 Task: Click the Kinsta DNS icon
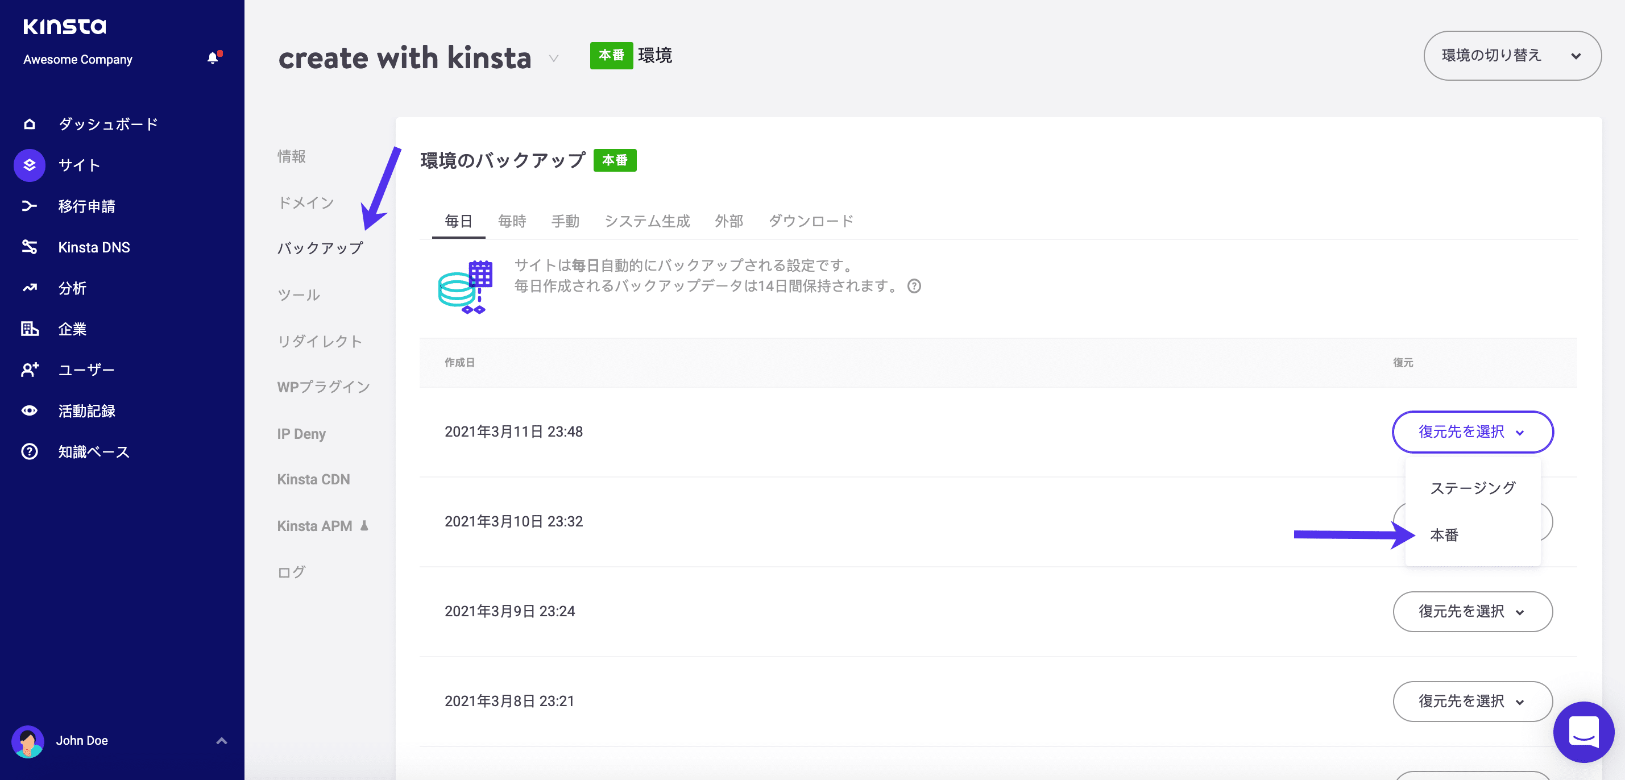click(29, 247)
